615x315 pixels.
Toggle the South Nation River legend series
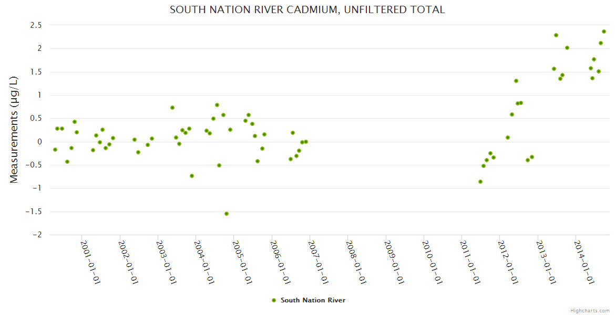click(x=313, y=300)
